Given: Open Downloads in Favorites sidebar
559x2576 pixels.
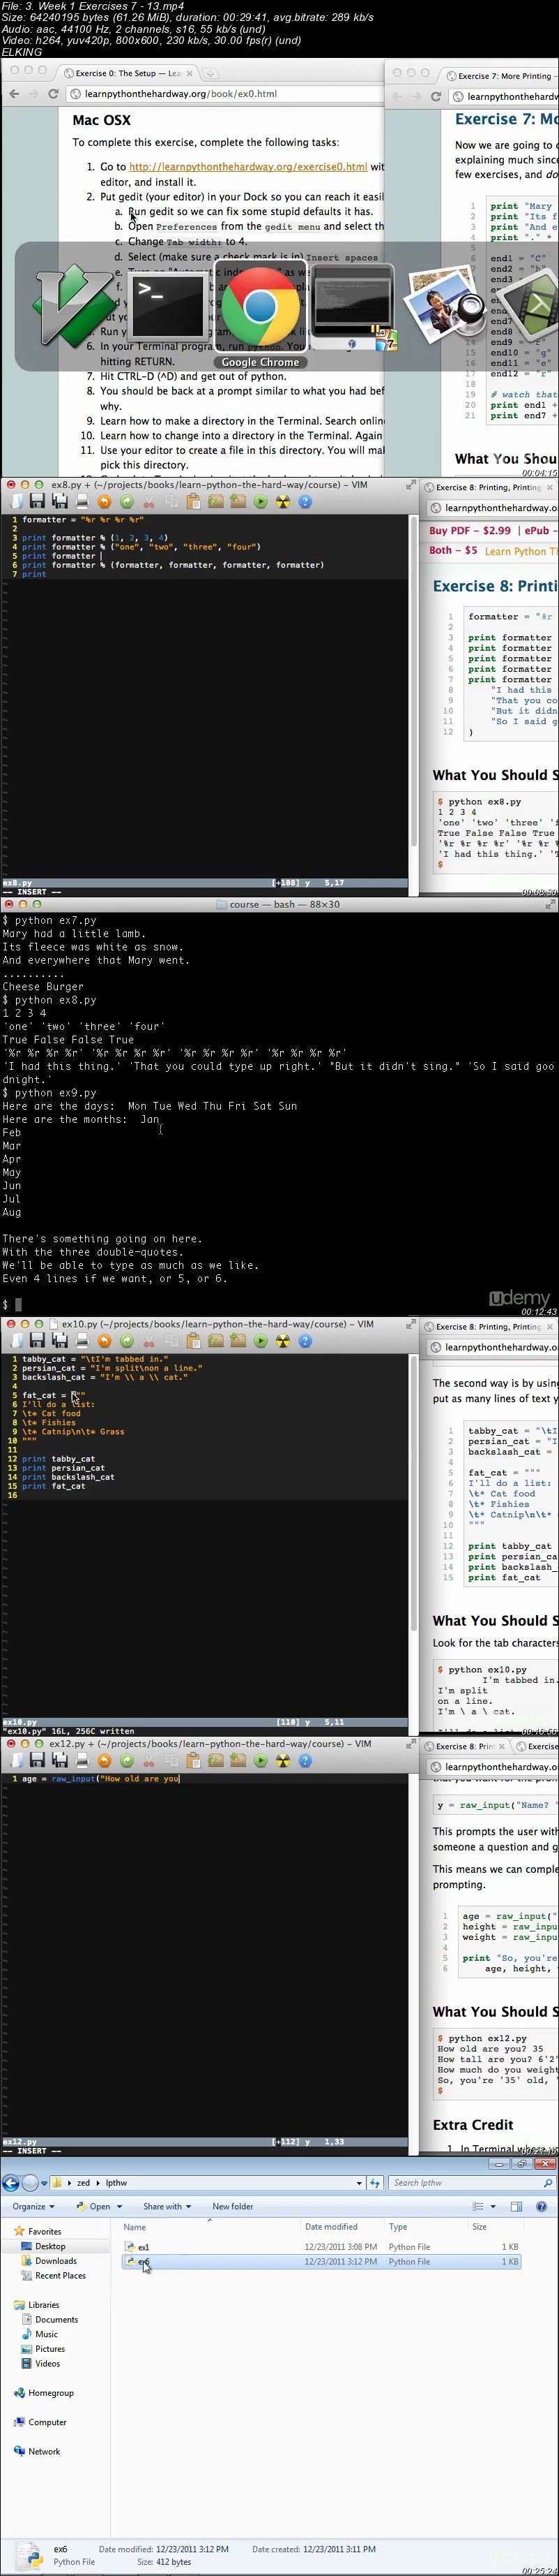Looking at the screenshot, I should pos(56,2260).
